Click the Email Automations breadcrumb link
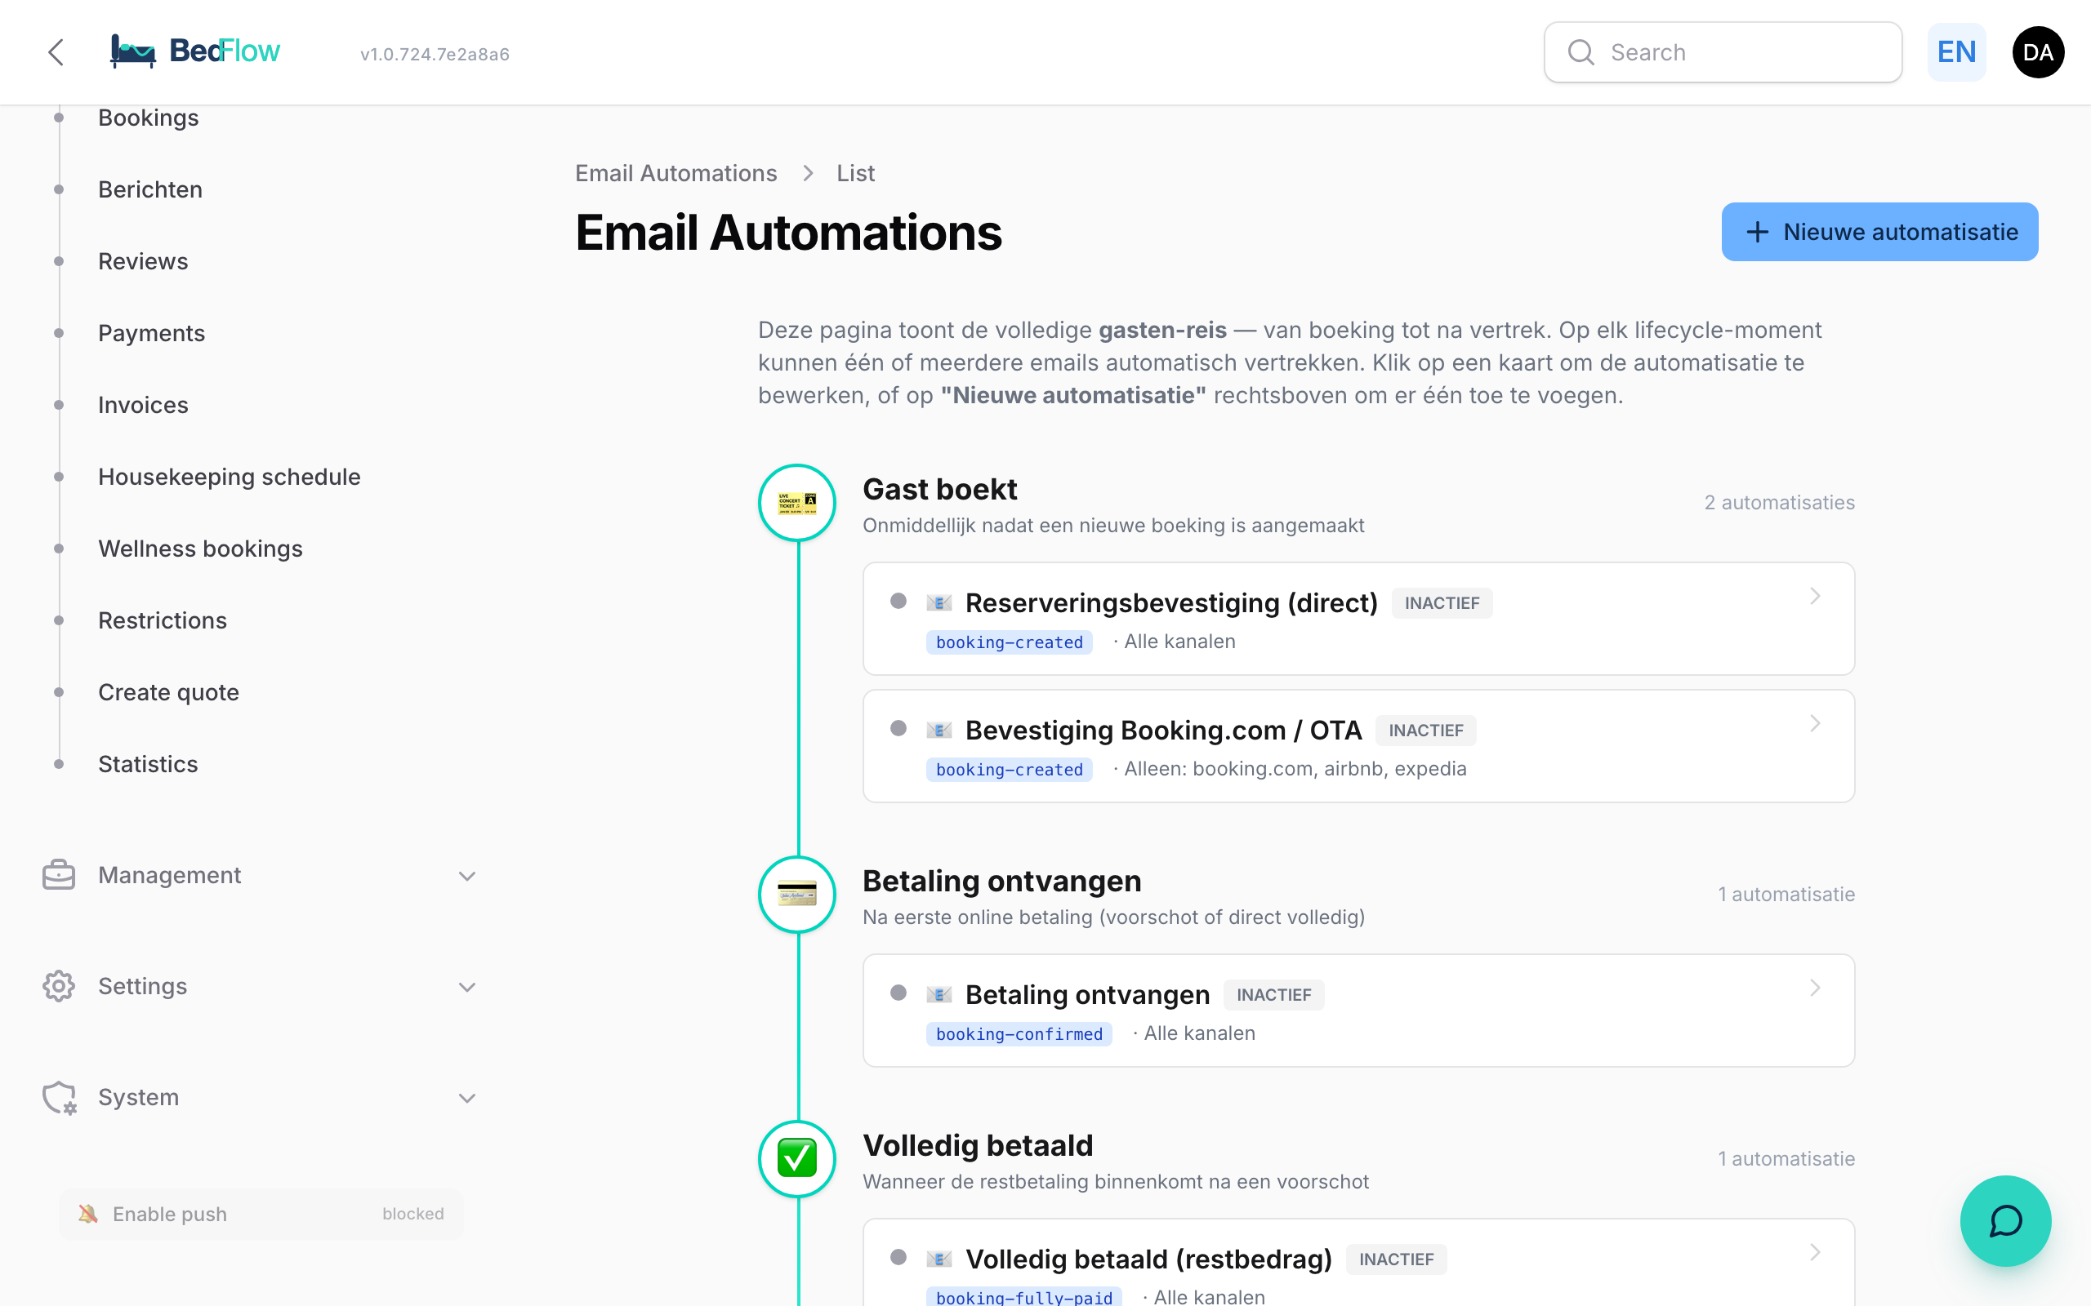 pos(675,173)
